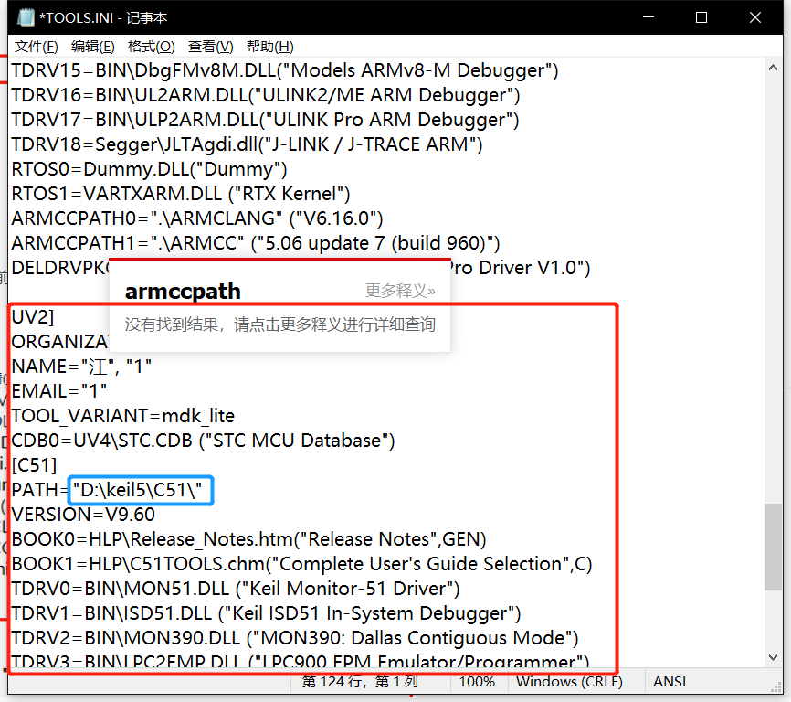
Task: Click the ANSI encoding indicator
Action: click(x=670, y=681)
